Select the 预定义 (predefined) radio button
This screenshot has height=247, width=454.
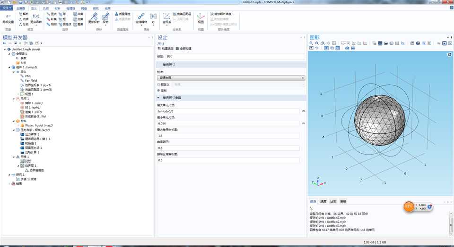(x=159, y=84)
